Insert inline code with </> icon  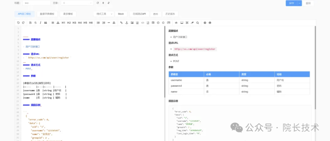143,23
